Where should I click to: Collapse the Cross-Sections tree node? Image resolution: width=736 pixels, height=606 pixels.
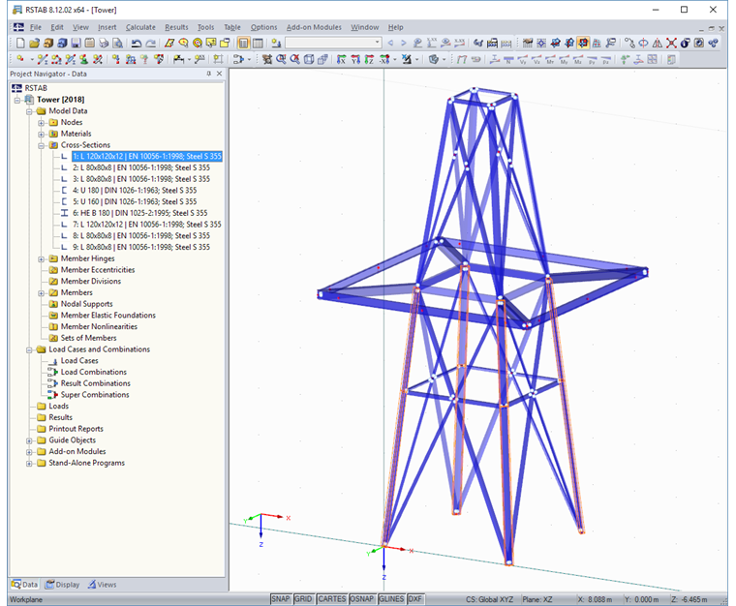point(42,145)
